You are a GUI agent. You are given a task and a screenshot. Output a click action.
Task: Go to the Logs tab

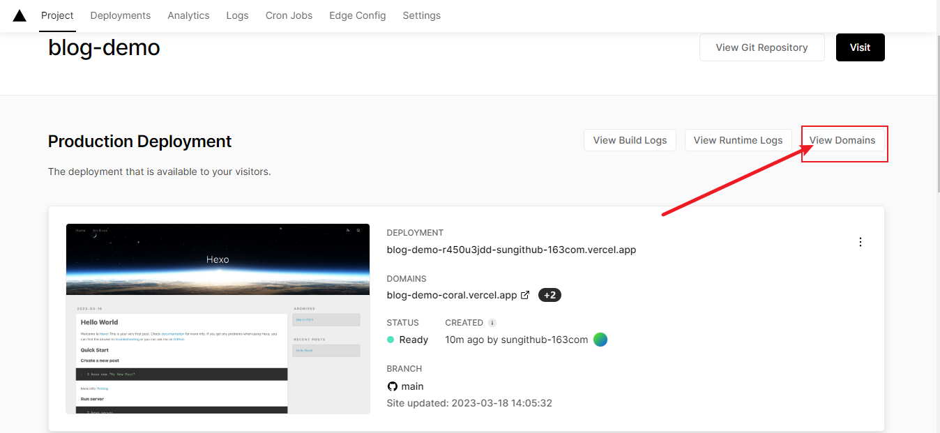tap(237, 15)
